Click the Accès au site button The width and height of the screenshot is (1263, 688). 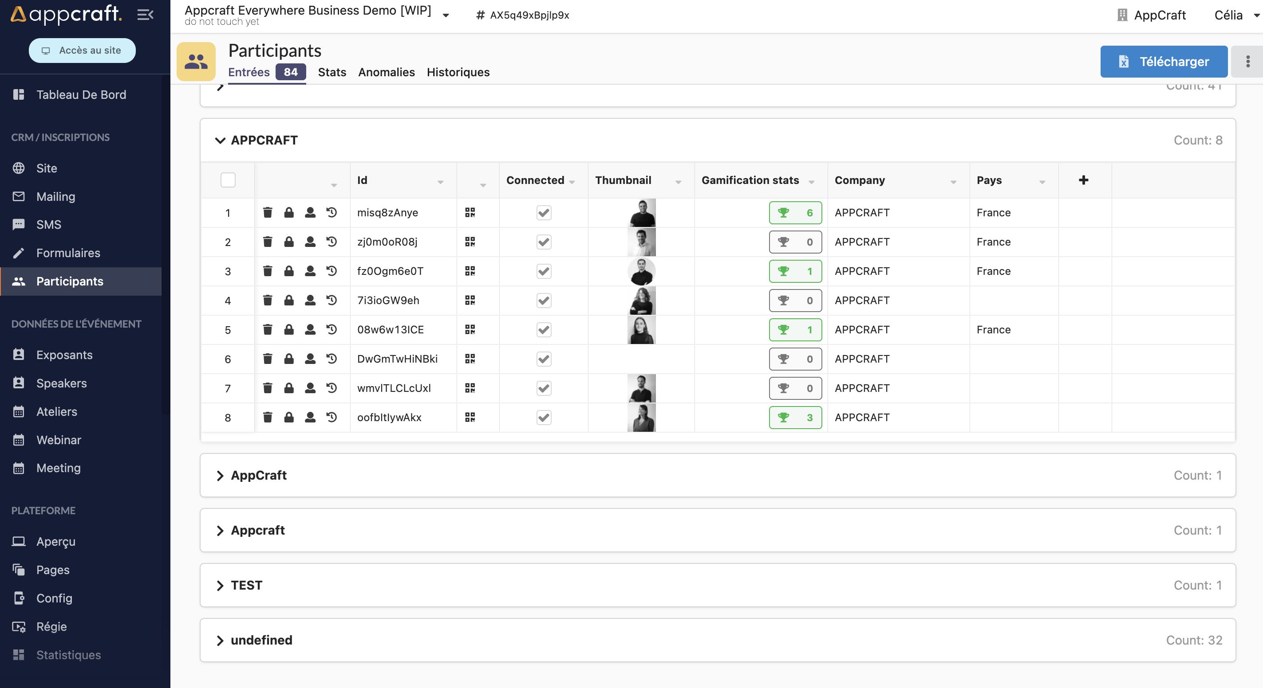click(82, 50)
